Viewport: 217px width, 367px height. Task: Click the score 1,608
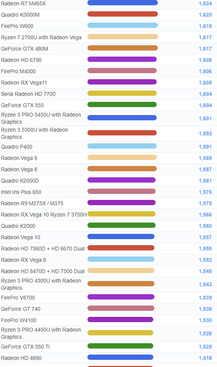(x=205, y=60)
